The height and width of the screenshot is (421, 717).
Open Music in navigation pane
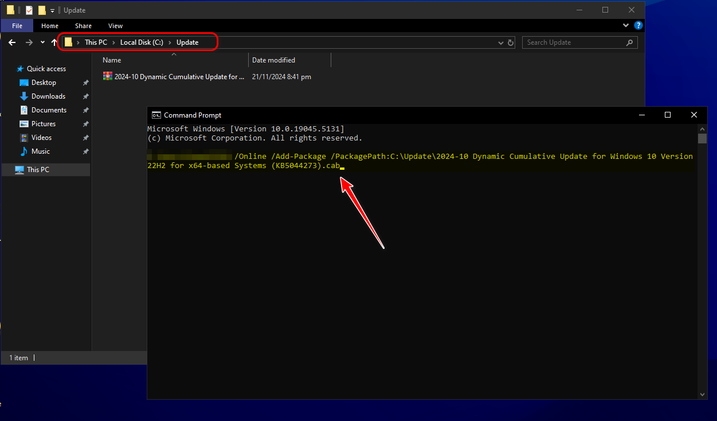click(x=41, y=151)
